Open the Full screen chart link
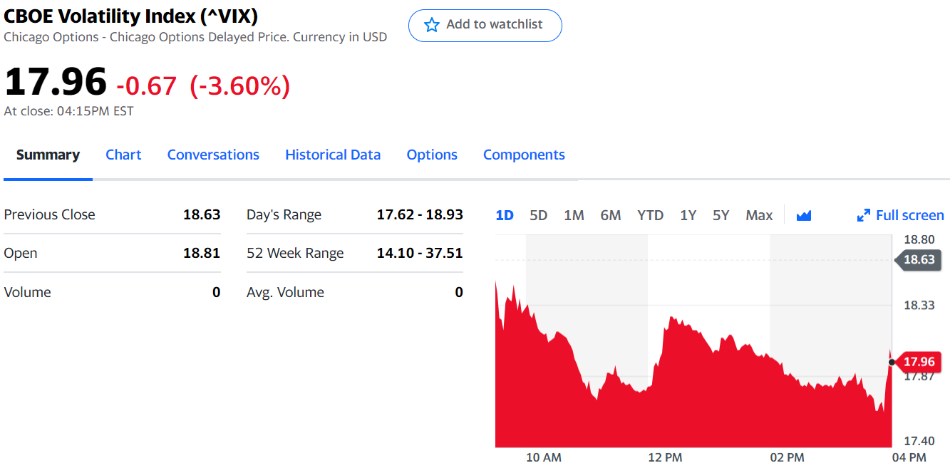This screenshot has height=468, width=950. pyautogui.click(x=900, y=215)
